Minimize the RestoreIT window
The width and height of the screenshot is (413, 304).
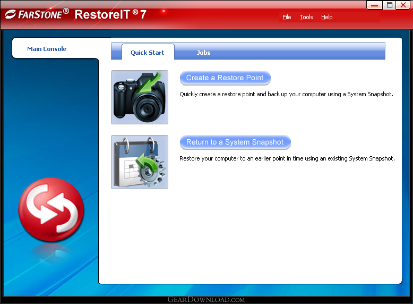point(374,5)
